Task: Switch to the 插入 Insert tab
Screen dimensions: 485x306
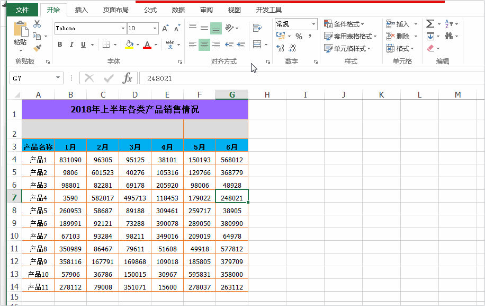Action: 82,10
